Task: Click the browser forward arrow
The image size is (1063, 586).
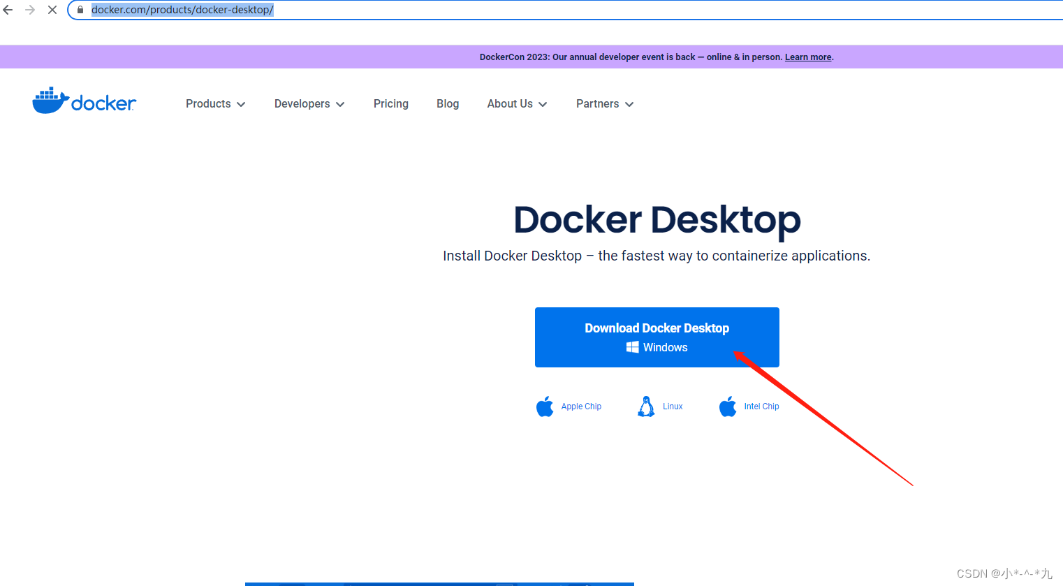Action: pyautogui.click(x=30, y=10)
